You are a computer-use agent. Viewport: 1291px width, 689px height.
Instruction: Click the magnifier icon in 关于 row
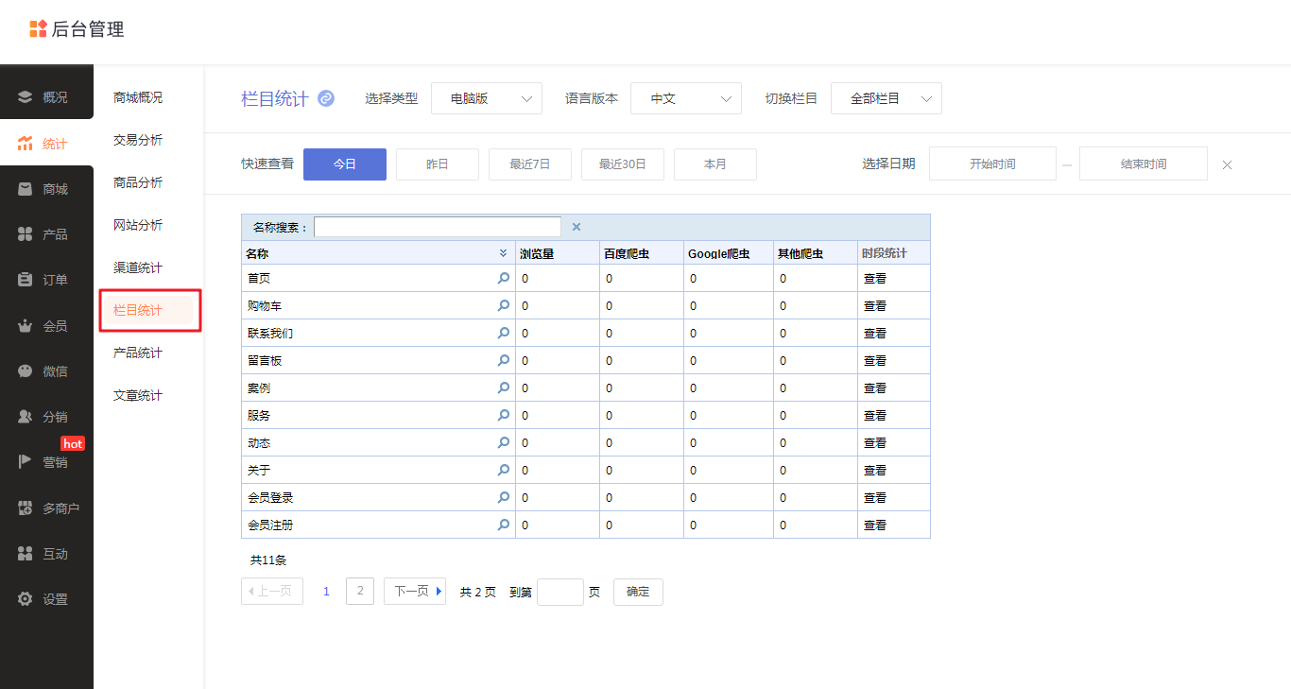pos(504,470)
